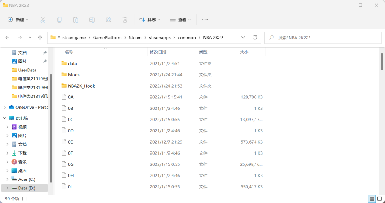This screenshot has height=203, width=385.
Task: Click the NBA2K_Hook folder icon
Action: 64,86
